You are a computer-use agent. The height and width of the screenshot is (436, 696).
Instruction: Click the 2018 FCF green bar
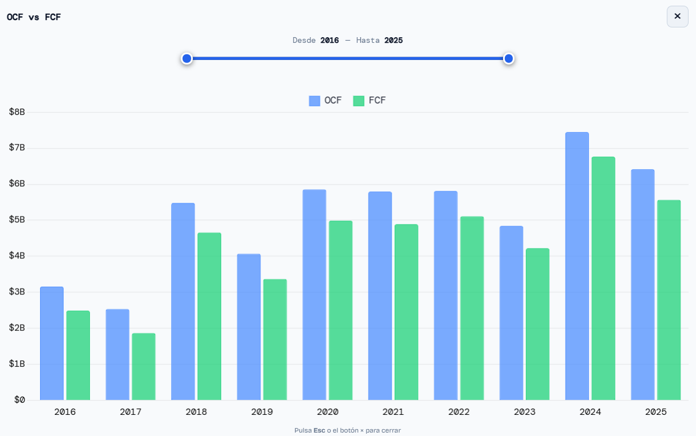pos(209,316)
